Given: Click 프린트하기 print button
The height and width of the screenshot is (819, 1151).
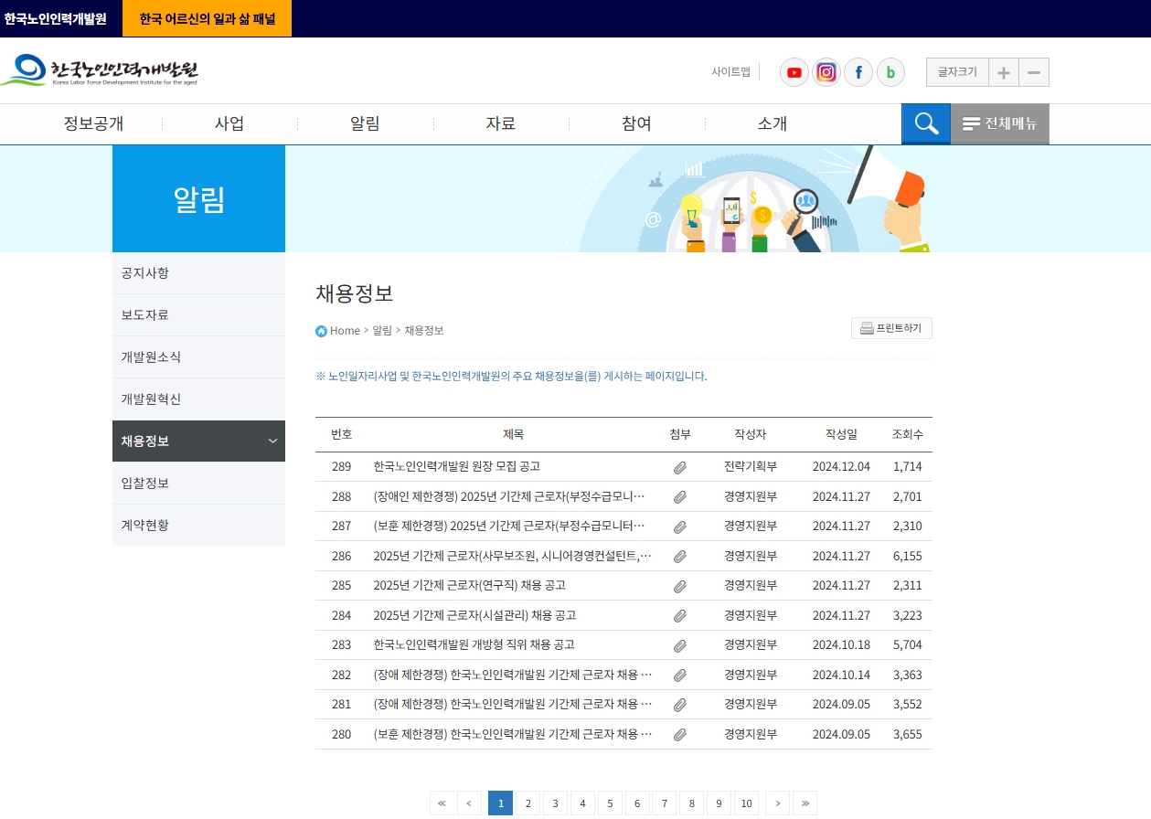Looking at the screenshot, I should pyautogui.click(x=891, y=328).
